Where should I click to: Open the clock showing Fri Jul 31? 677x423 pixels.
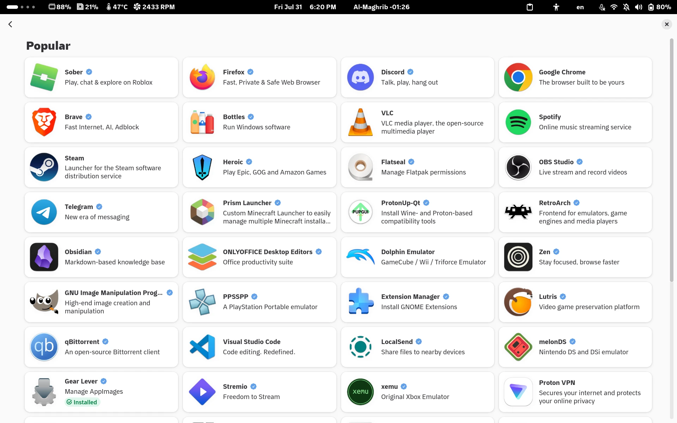305,7
